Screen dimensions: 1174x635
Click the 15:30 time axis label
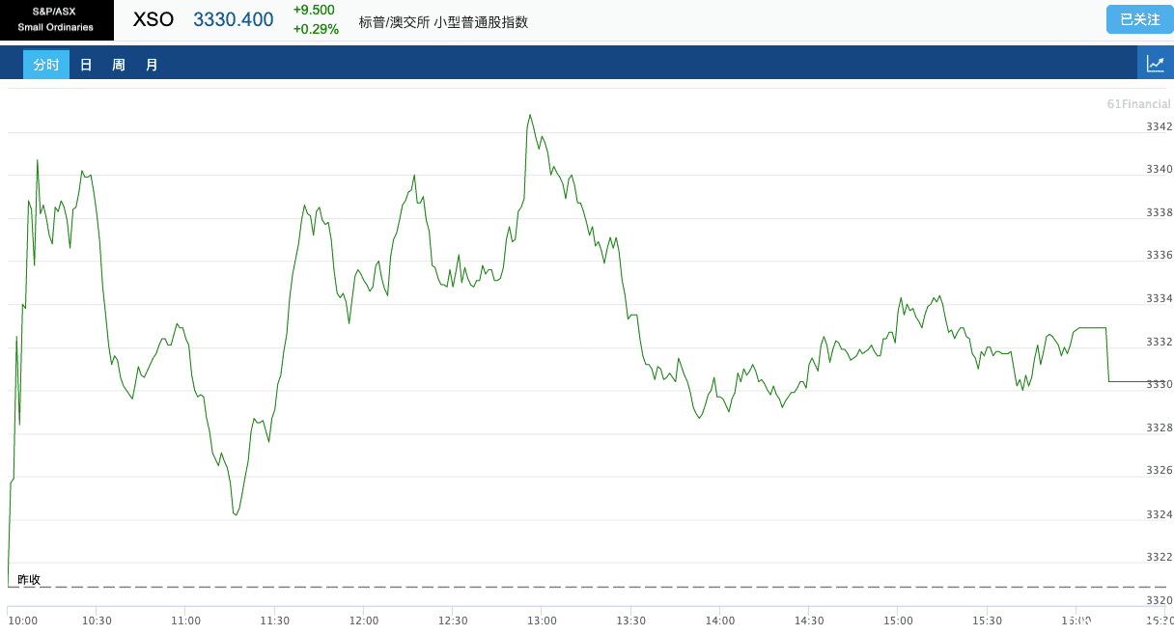pyautogui.click(x=987, y=621)
